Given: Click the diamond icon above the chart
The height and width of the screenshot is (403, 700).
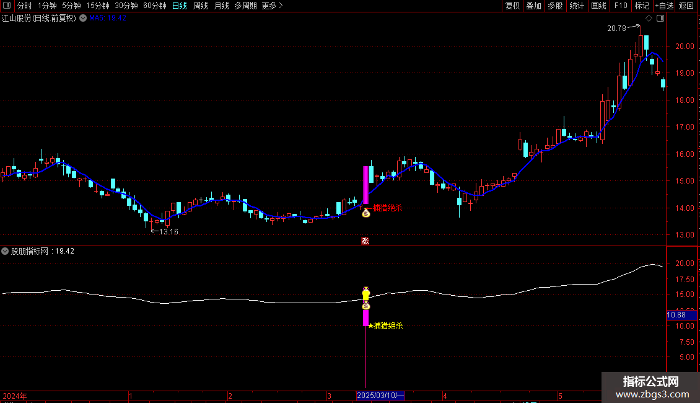Looking at the screenshot, I should point(649,19).
